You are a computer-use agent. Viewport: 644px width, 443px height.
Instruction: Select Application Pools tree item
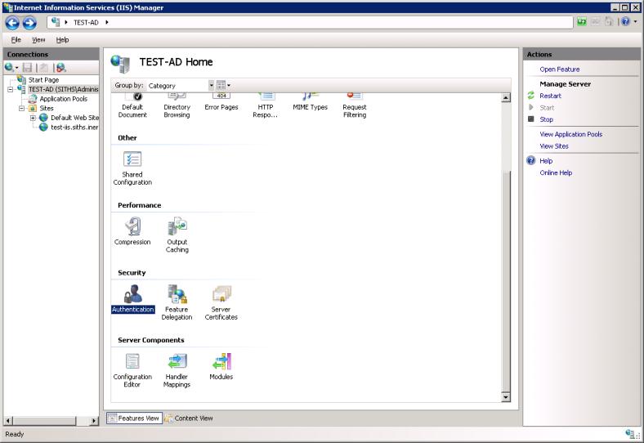pos(63,99)
